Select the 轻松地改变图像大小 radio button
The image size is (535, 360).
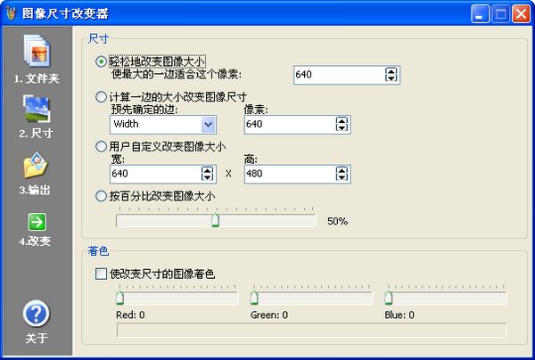(x=101, y=61)
